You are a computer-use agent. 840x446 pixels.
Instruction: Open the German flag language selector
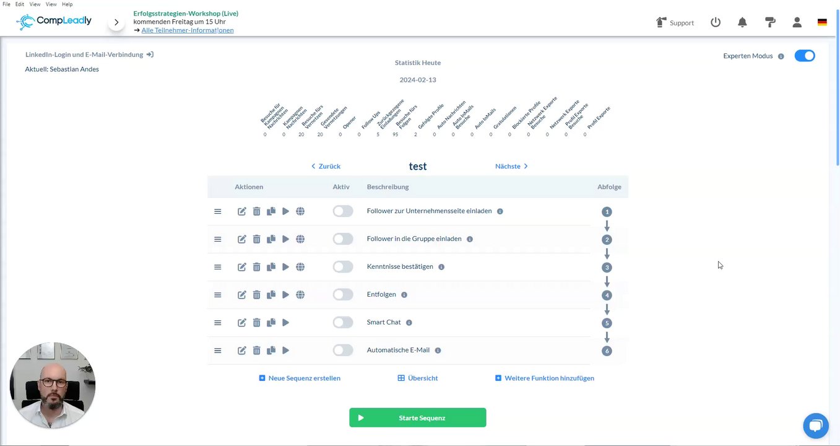coord(822,22)
